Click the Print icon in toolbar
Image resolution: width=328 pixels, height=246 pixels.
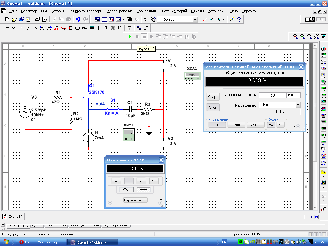(x=37, y=20)
